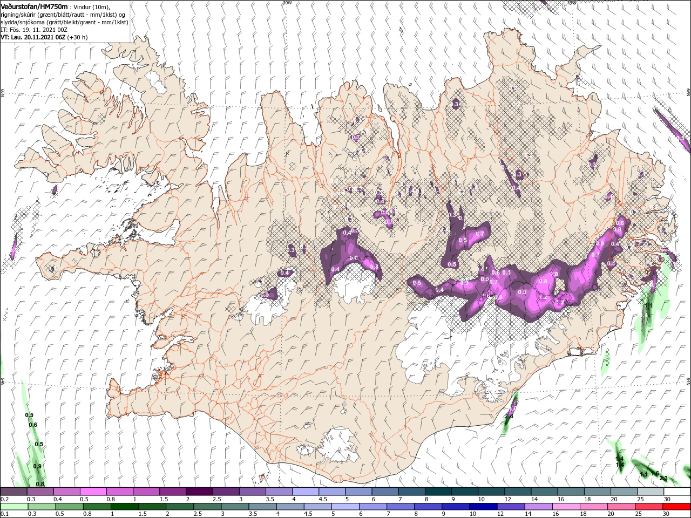Click the '4.5' label under upper legend row
The height and width of the screenshot is (518, 691).
coord(323,499)
